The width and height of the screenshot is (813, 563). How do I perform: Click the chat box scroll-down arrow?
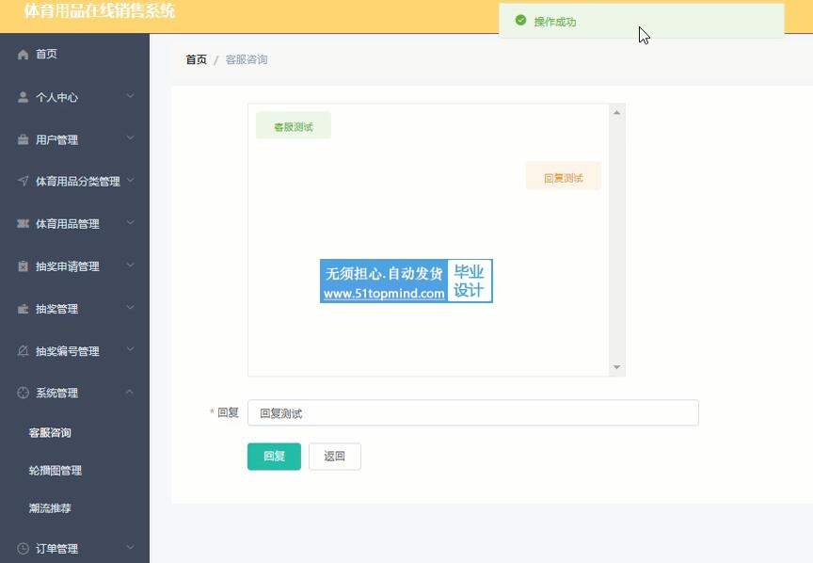[616, 367]
